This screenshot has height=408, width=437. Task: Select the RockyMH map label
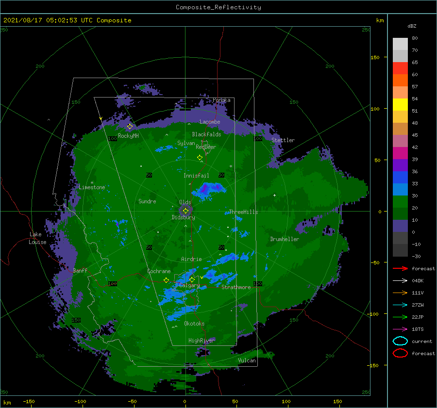pos(128,136)
